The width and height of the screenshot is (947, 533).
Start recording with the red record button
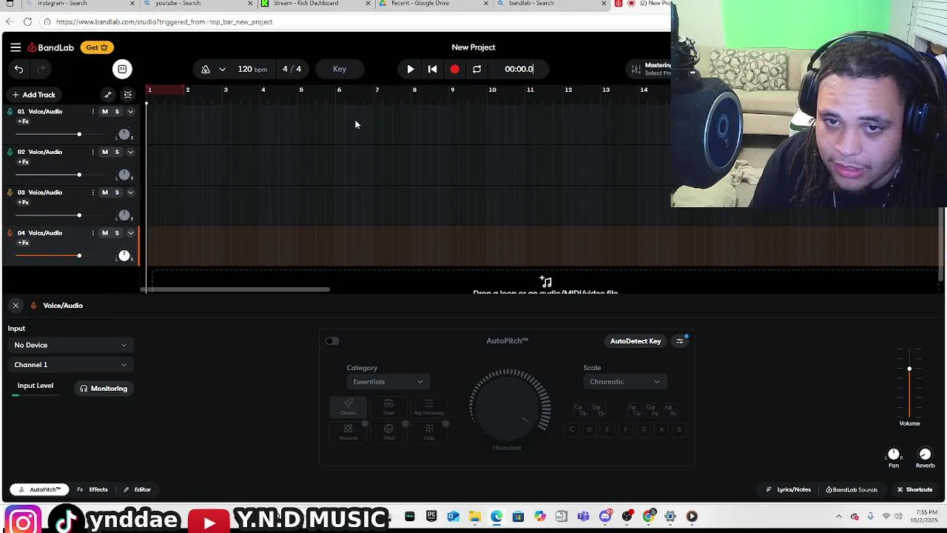[455, 69]
